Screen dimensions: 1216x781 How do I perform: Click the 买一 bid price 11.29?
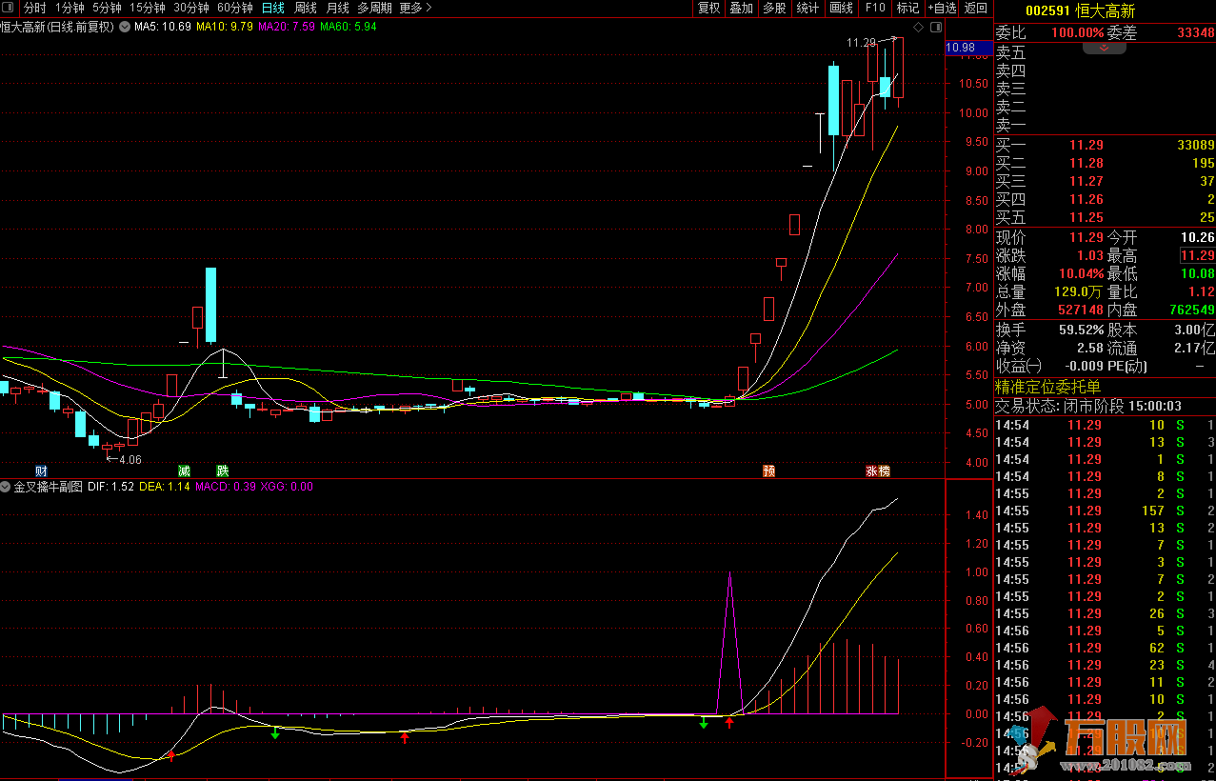click(x=1086, y=146)
